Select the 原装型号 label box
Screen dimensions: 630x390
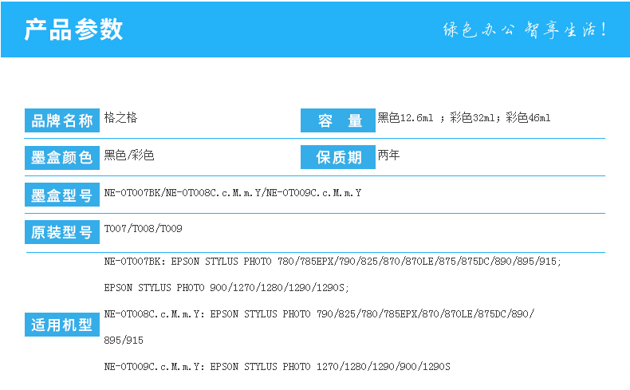click(x=62, y=232)
